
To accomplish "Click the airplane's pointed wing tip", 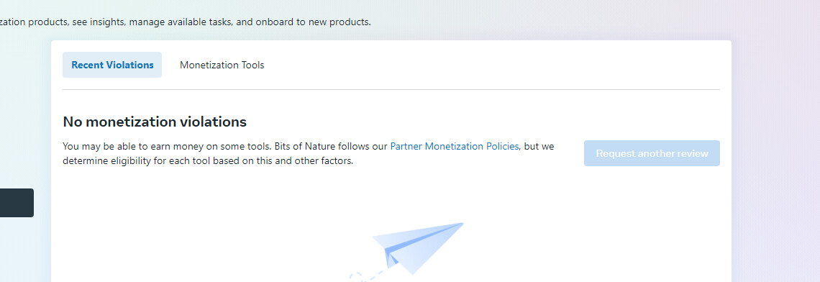I will point(460,224).
